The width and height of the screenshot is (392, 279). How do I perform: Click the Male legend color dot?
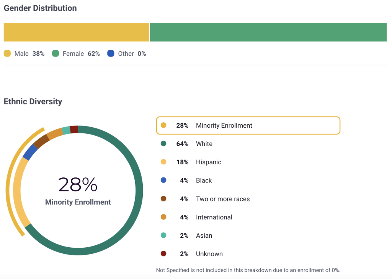[7, 54]
